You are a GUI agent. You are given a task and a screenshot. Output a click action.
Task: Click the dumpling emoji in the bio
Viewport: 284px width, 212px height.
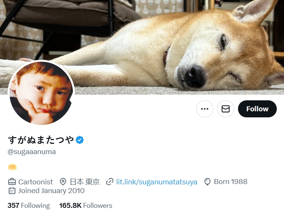[x=12, y=167]
